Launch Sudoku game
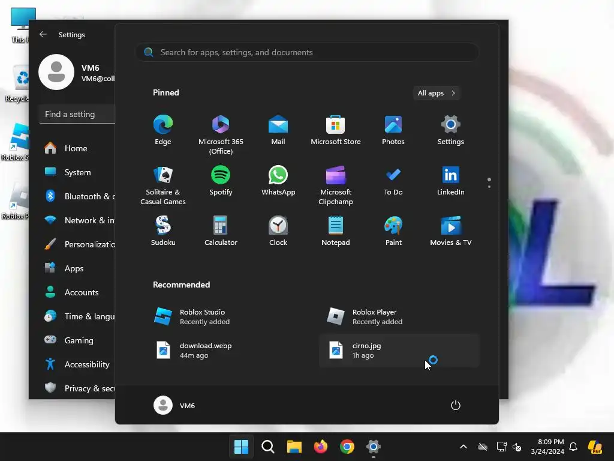This screenshot has height=461, width=614. [x=163, y=231]
